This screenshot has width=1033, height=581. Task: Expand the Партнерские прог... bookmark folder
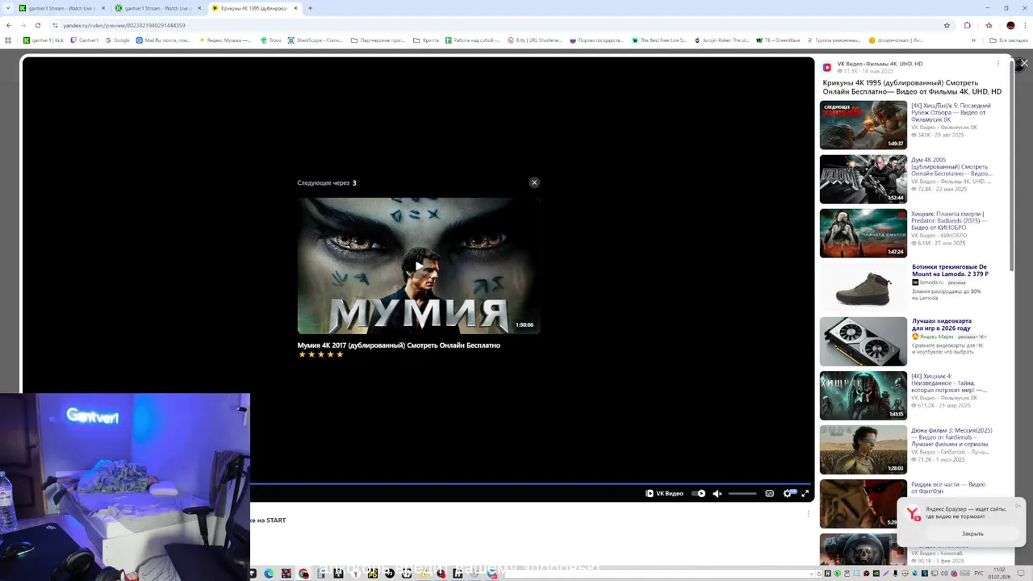tap(378, 40)
